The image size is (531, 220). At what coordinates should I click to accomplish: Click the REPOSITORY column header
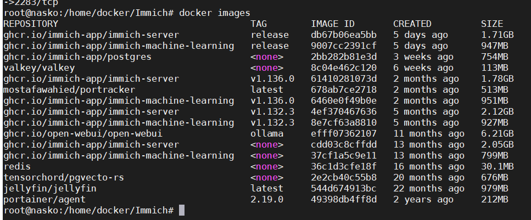[x=31, y=24]
